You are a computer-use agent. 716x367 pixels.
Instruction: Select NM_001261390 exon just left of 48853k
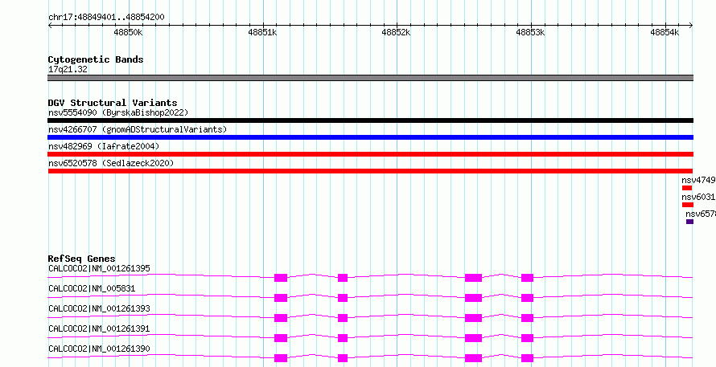(528, 358)
